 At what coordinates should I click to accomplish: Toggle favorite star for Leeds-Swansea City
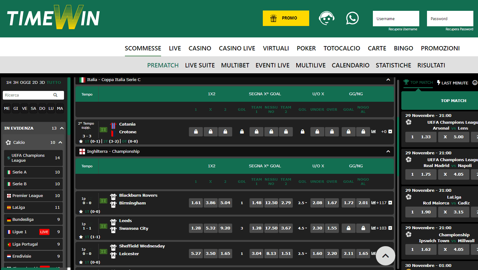point(81,237)
